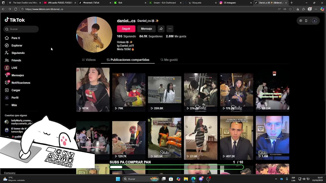The width and height of the screenshot is (326, 183).
Task: Switch to the Videos tab
Action: click(x=89, y=60)
